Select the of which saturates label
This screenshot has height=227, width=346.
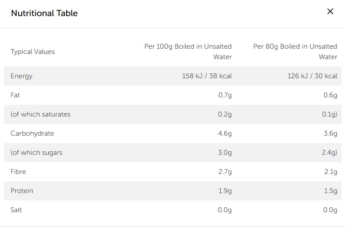pyautogui.click(x=40, y=114)
